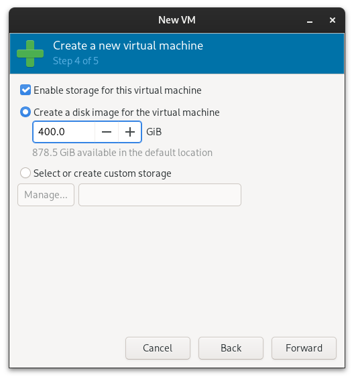This screenshot has height=379, width=354.
Task: Click the GiB unit label
Action: click(154, 132)
